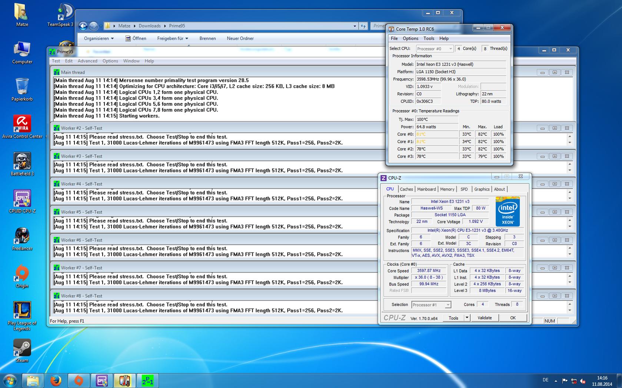Switch to the Mainboard tab in CPU-Z
The height and width of the screenshot is (388, 622).
pyautogui.click(x=426, y=189)
